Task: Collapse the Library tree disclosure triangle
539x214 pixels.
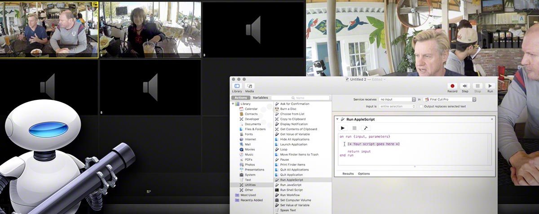Action: point(233,104)
